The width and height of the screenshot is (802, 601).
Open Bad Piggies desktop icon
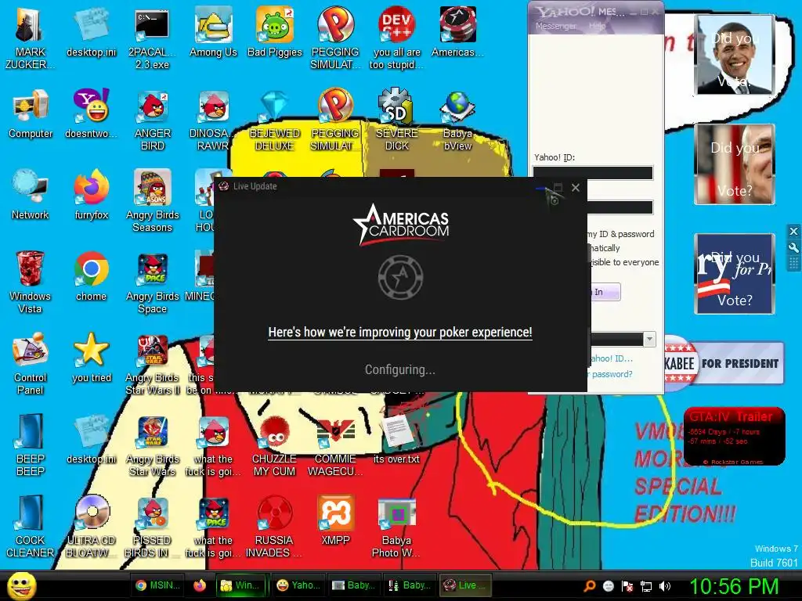click(x=275, y=31)
